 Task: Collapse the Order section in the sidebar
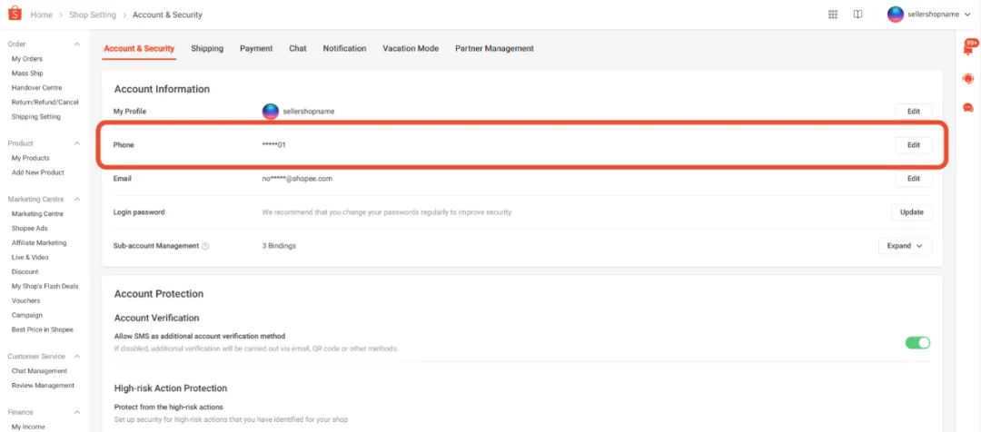pos(76,44)
